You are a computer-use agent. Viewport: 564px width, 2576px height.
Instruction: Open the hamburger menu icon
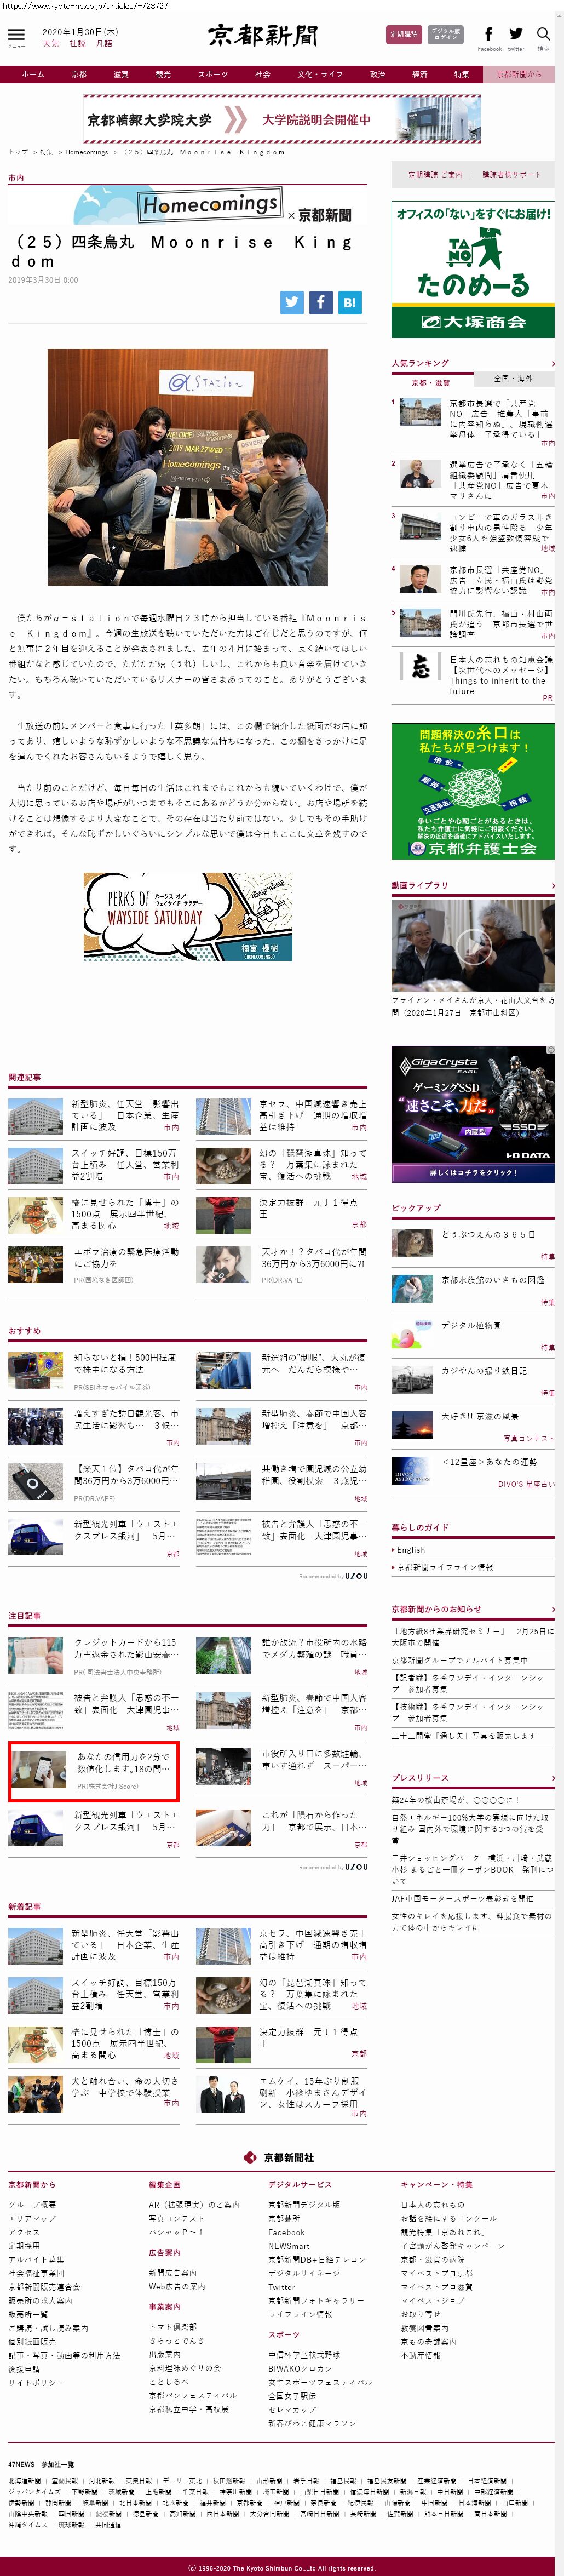pos(16,36)
